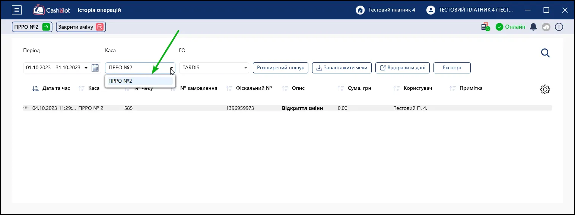Toggle sort by Сума, грн column
575x215 pixels.
coord(355,88)
